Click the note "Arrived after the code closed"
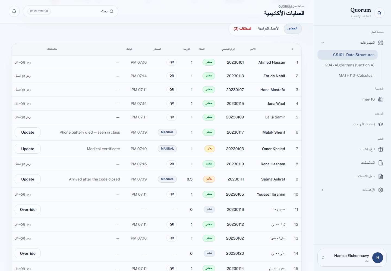The height and width of the screenshot is (271, 391). (x=94, y=179)
